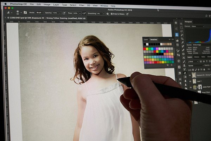Select the Rectangular Marquee tool

(x=181, y=27)
